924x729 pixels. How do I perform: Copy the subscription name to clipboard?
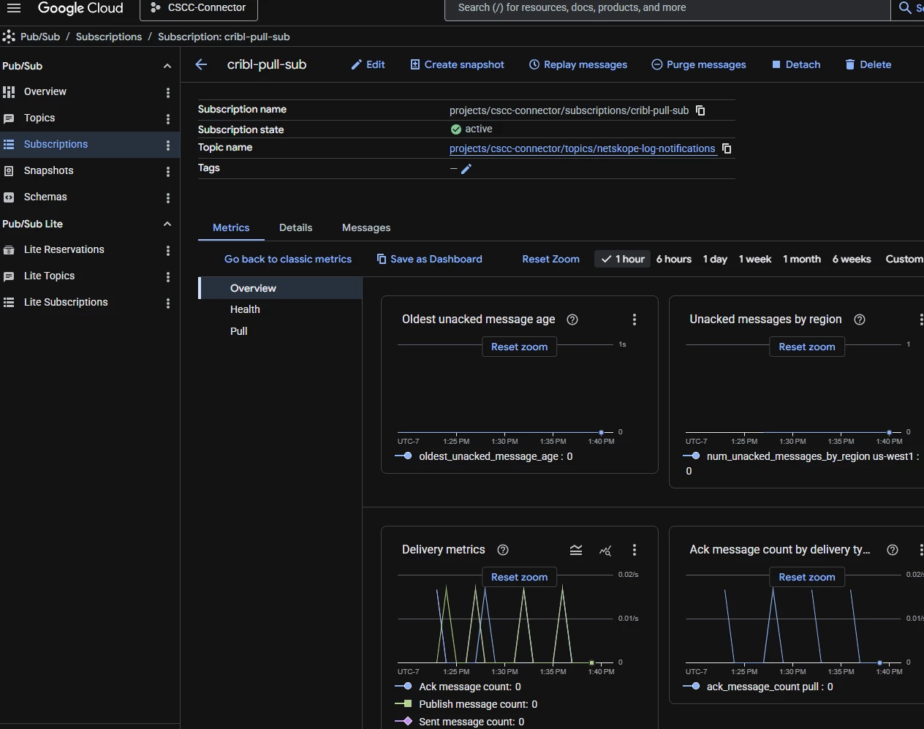(x=700, y=110)
